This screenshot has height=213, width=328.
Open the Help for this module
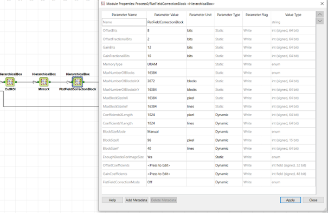(x=112, y=200)
